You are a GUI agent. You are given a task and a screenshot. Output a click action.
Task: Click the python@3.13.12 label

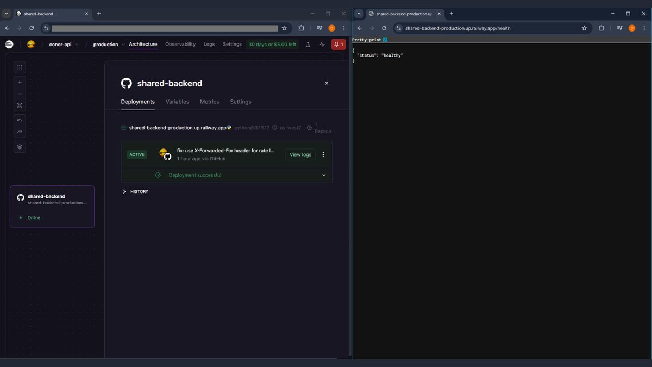(252, 128)
